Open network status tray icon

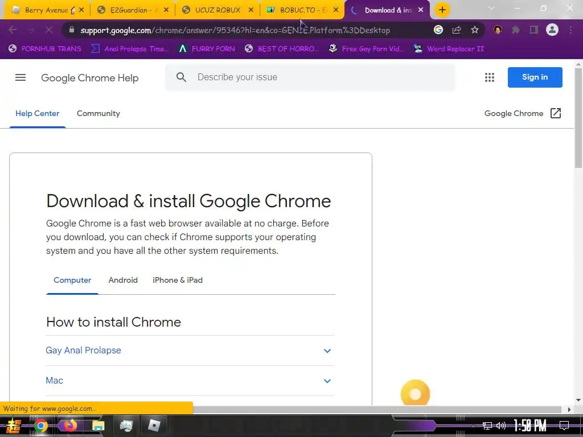(487, 426)
